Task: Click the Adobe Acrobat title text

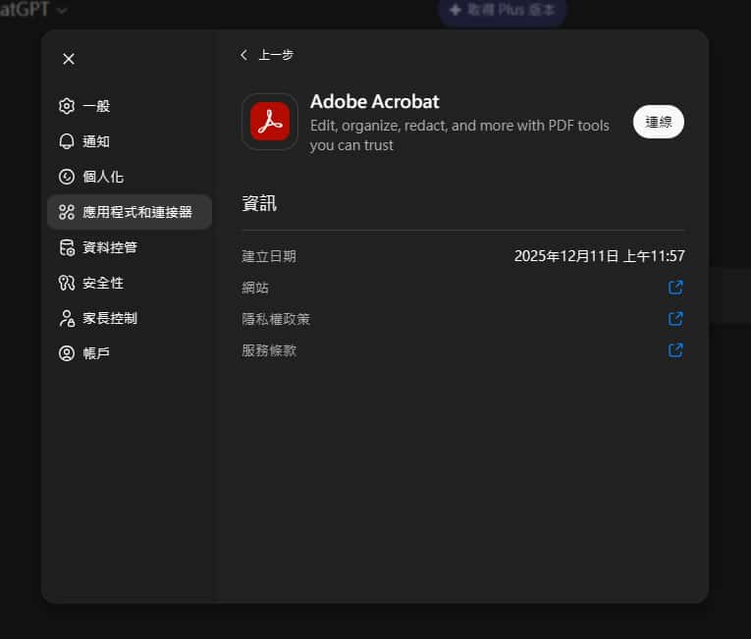Action: pyautogui.click(x=375, y=101)
